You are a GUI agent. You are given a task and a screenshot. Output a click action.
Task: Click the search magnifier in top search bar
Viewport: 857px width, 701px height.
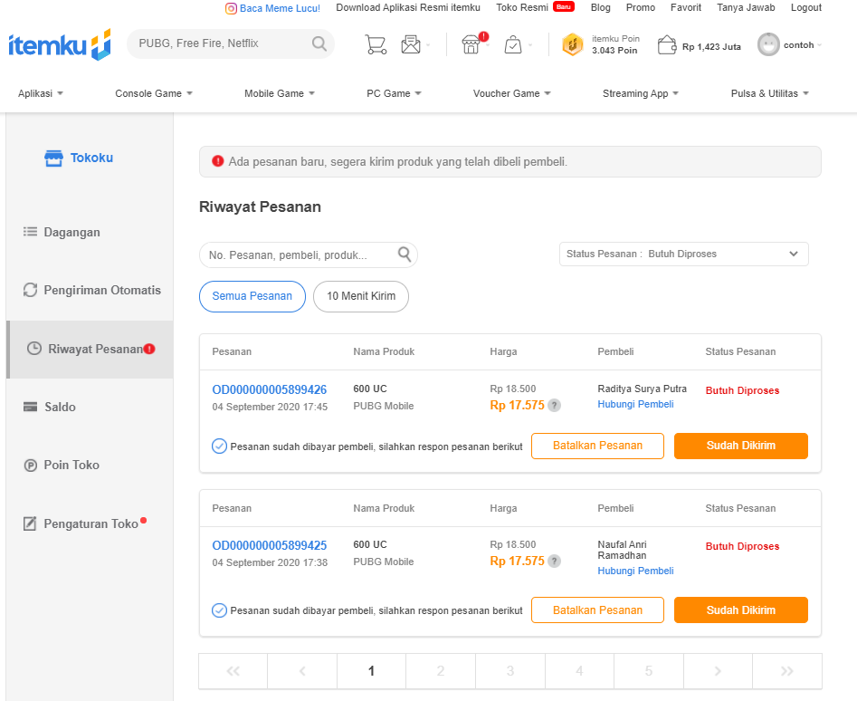[319, 43]
